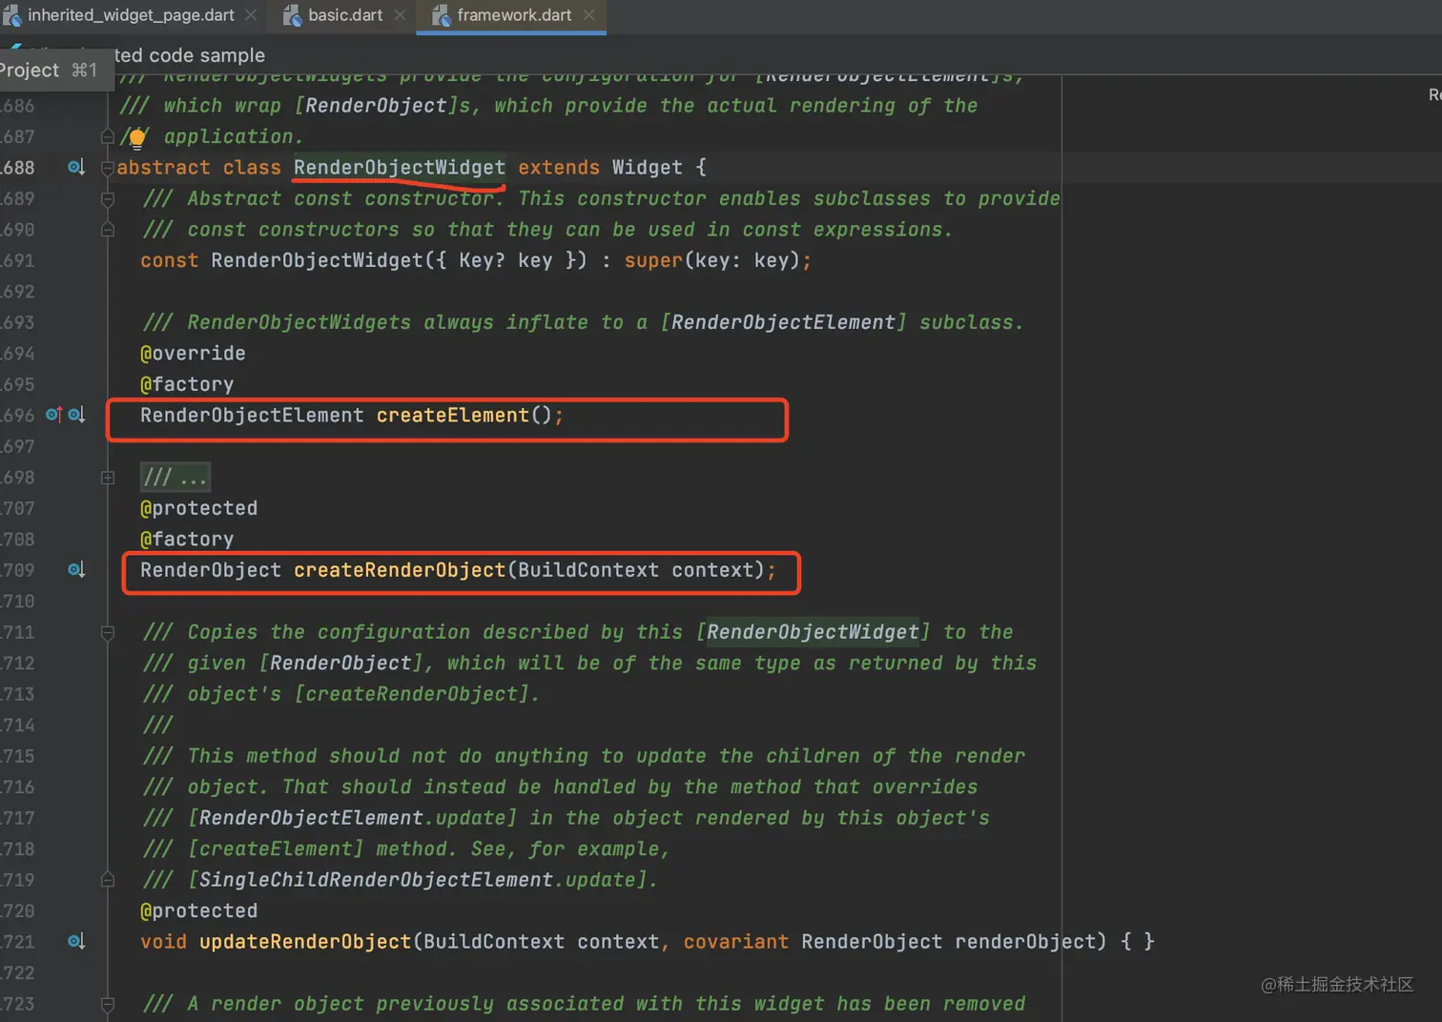Click the overrides gutter icon on line 696
Image resolution: width=1442 pixels, height=1022 pixels.
(53, 415)
